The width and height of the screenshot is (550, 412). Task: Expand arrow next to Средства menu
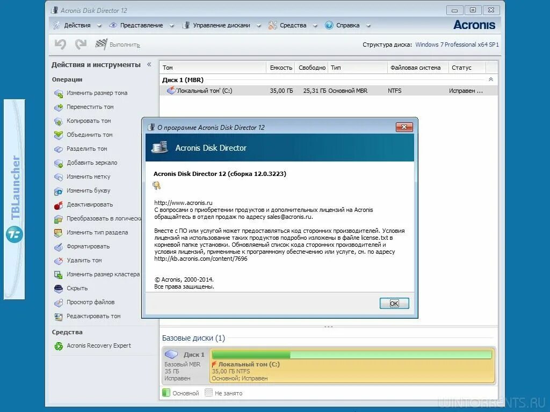pos(315,26)
